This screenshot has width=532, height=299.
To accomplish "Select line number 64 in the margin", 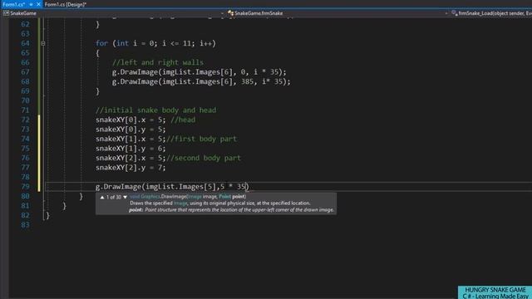I will pyautogui.click(x=25, y=43).
